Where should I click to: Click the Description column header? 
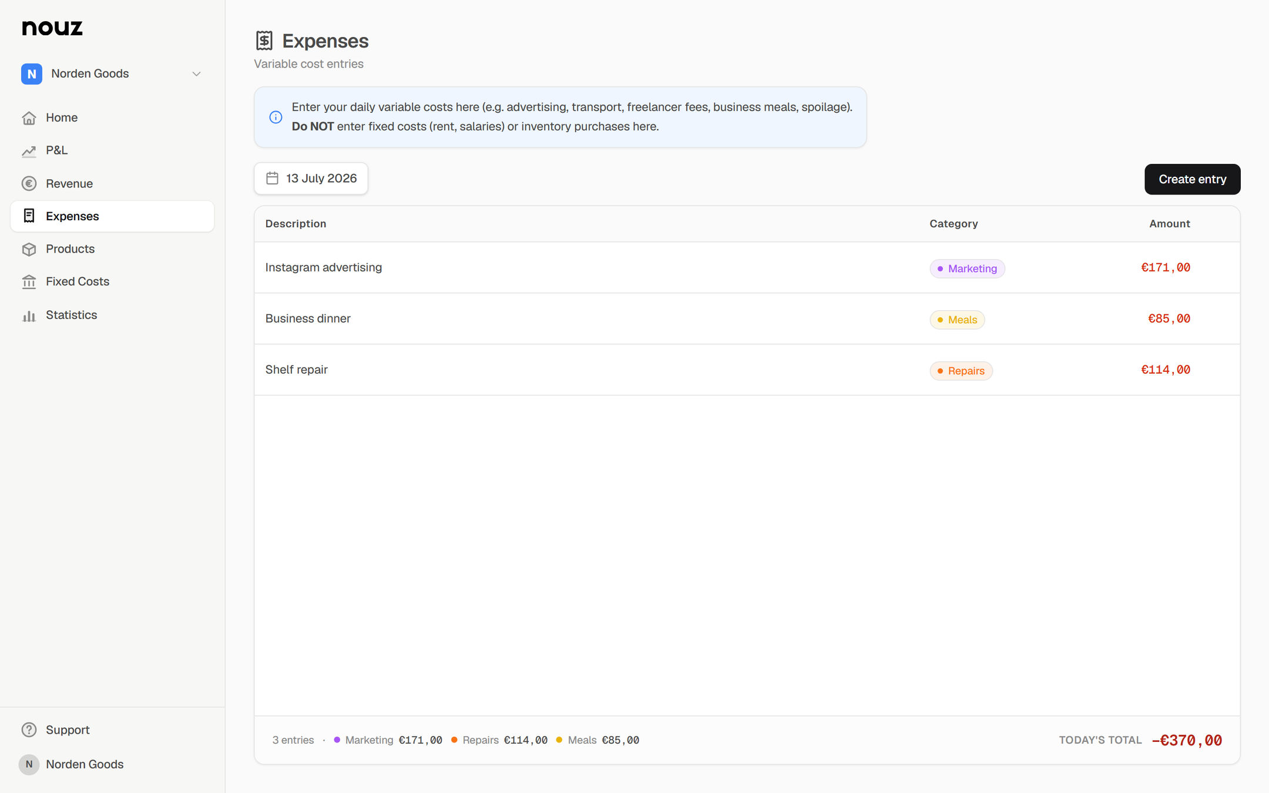coord(296,224)
